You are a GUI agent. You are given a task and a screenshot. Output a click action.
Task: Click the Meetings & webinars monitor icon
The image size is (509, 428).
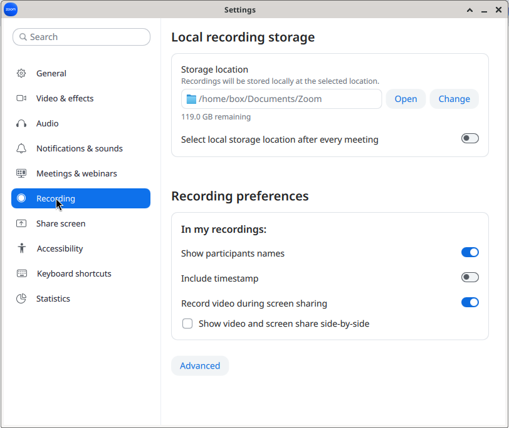click(21, 173)
